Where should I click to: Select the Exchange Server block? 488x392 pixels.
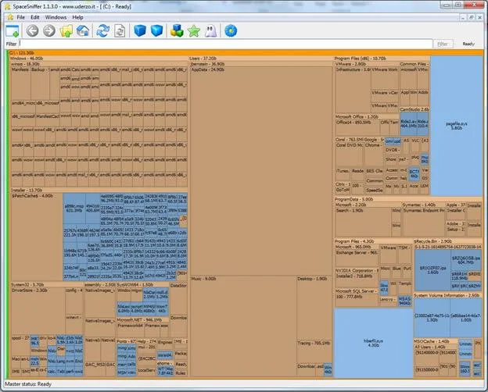(x=357, y=258)
